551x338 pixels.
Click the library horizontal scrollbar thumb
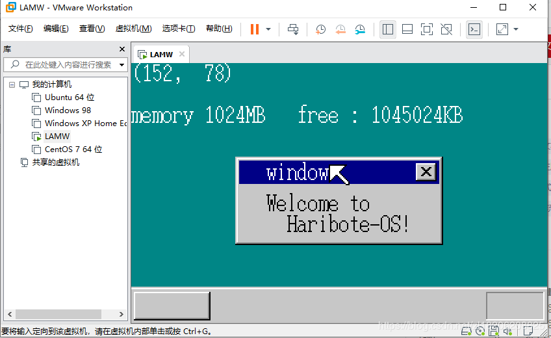tap(58, 314)
